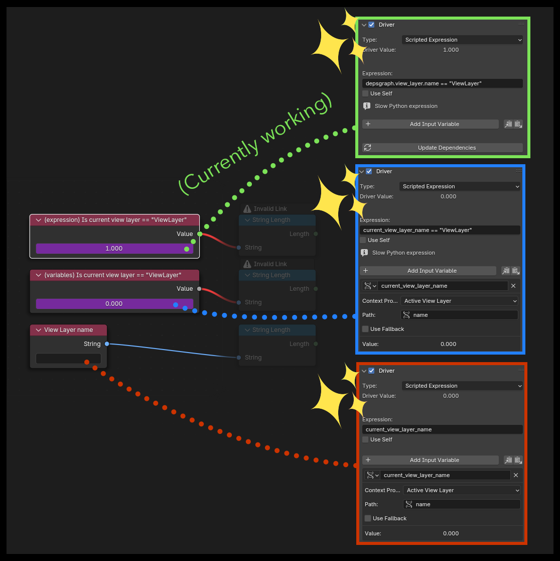
Task: Click the info icon beside Slow Python expression, blue panel
Action: (x=364, y=253)
